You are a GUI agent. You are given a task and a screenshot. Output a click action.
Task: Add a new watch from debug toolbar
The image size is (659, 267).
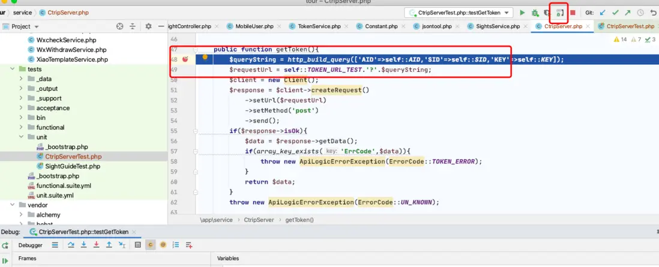pyautogui.click(x=188, y=245)
